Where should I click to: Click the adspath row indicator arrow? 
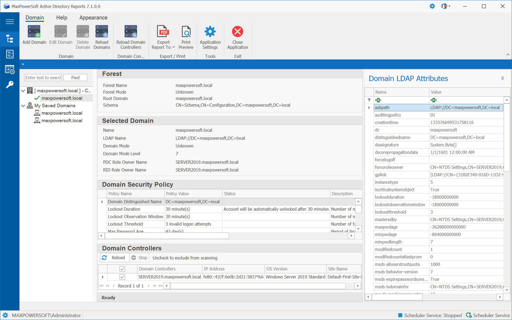[x=369, y=108]
